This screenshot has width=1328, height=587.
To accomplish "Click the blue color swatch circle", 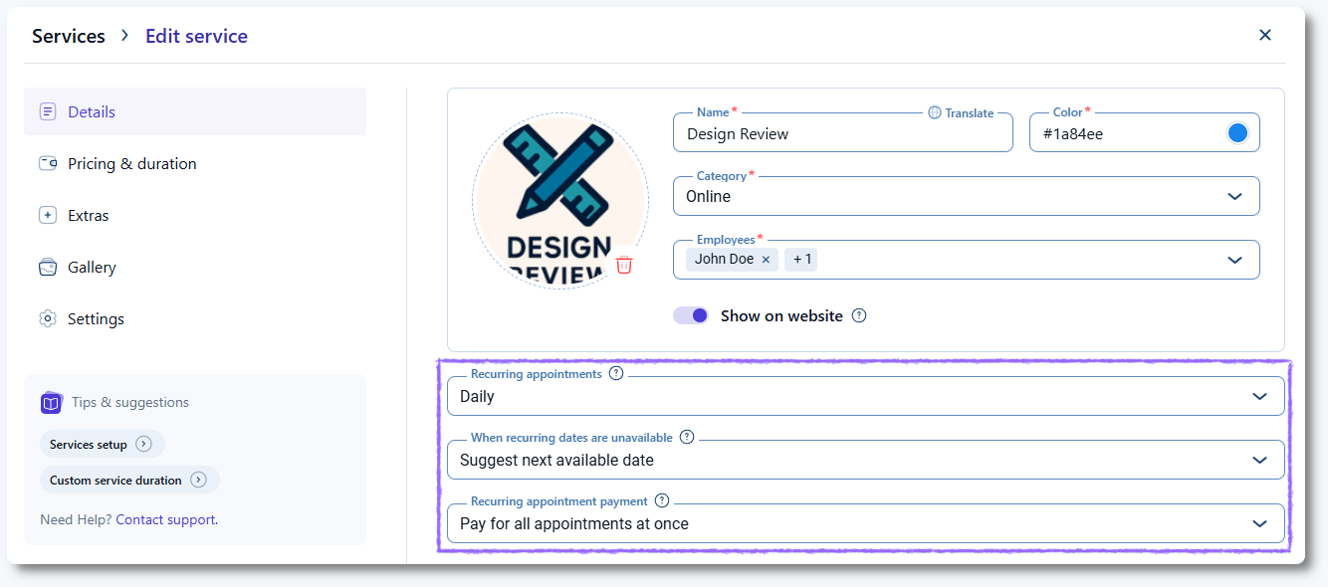I will [1237, 133].
